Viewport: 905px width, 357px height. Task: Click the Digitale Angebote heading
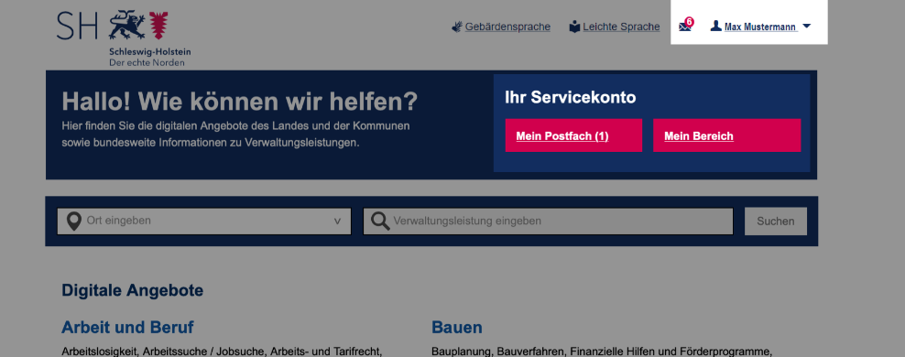click(132, 291)
